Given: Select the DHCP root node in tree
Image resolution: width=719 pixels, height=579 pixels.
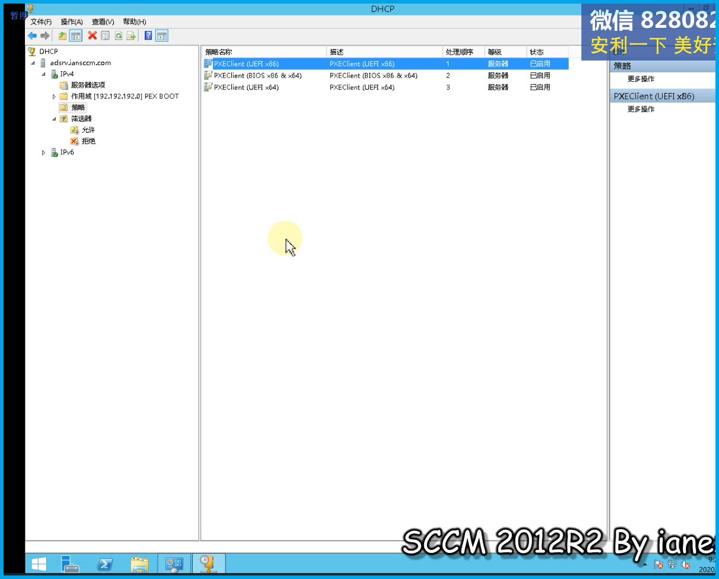Looking at the screenshot, I should pos(49,52).
